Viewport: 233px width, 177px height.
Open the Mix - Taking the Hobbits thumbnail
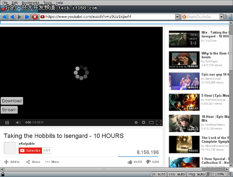184,39
